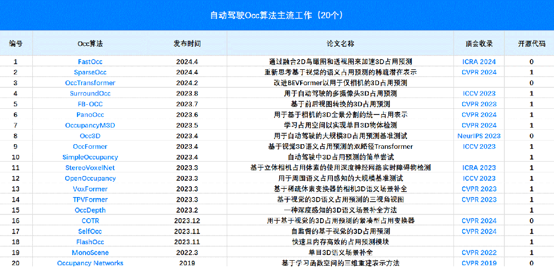Screen dimensions: 554x274
Task: Open the OccFormer link
Action: (x=90, y=147)
